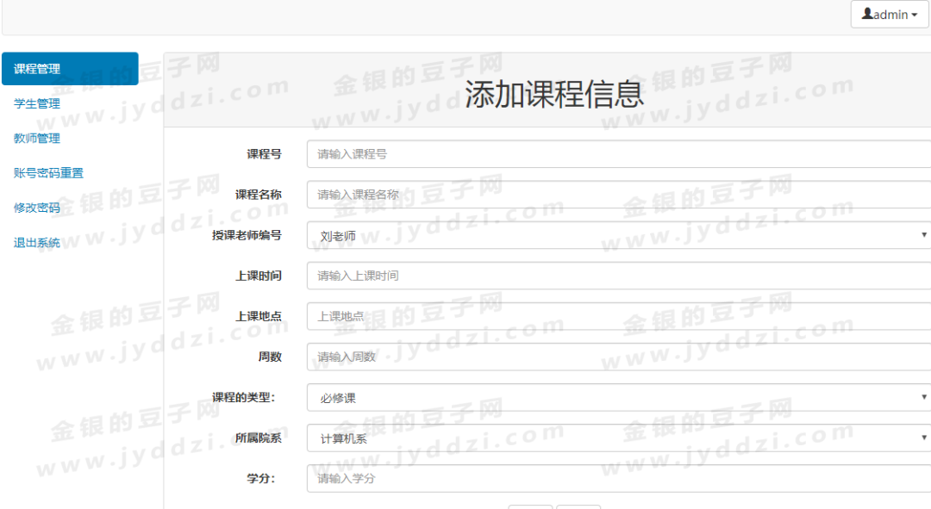931x509 pixels.
Task: Focus the 课程号 input field
Action: pos(619,154)
